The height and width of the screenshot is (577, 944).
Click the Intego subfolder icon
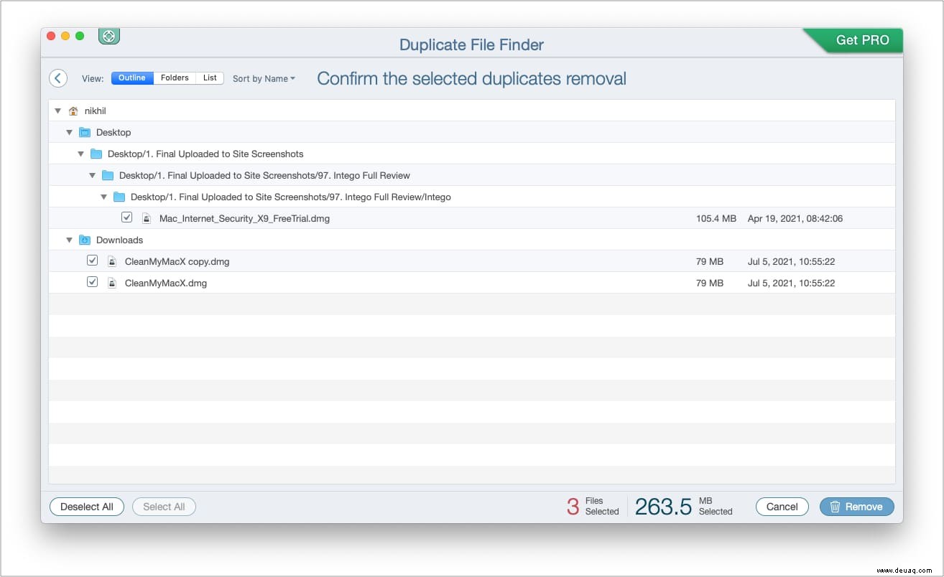pos(119,197)
